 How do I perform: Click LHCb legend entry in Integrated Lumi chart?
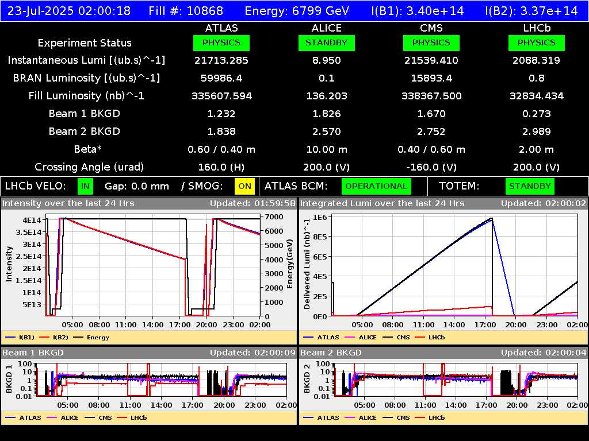tap(430, 337)
